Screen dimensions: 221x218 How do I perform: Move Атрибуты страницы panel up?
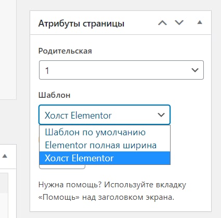coord(162,23)
